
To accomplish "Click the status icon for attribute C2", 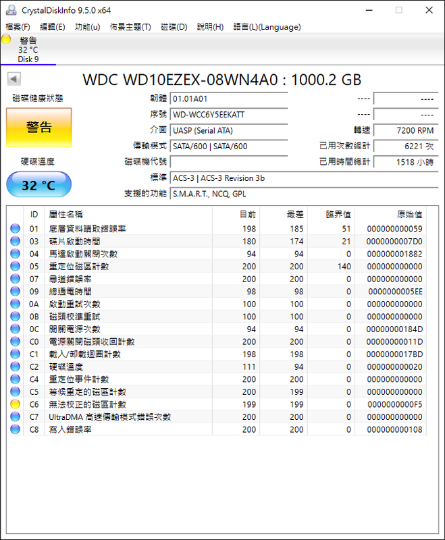I will click(15, 367).
